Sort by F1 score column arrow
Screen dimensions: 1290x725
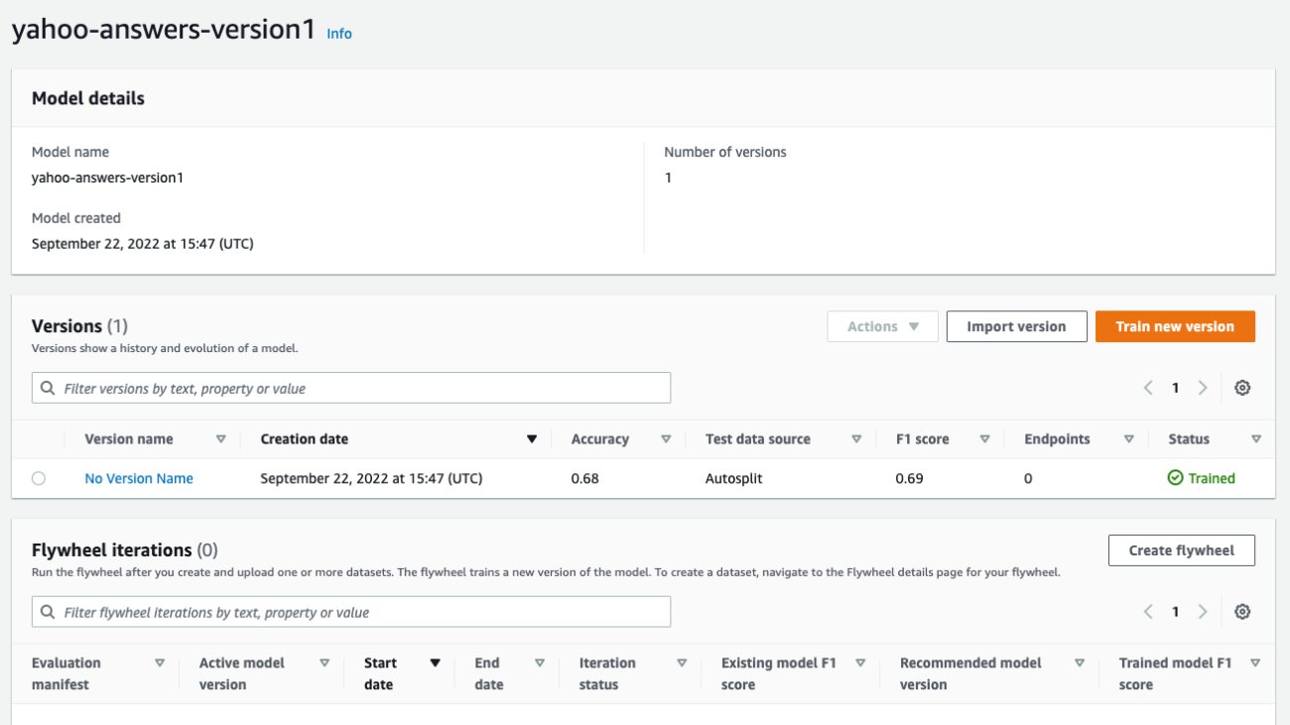(985, 439)
